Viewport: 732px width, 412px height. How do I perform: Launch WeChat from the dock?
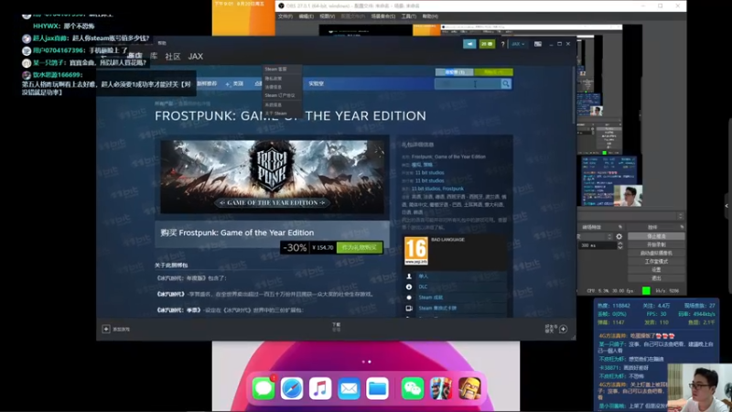point(413,388)
